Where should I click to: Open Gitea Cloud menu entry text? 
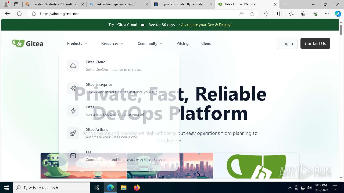95,62
